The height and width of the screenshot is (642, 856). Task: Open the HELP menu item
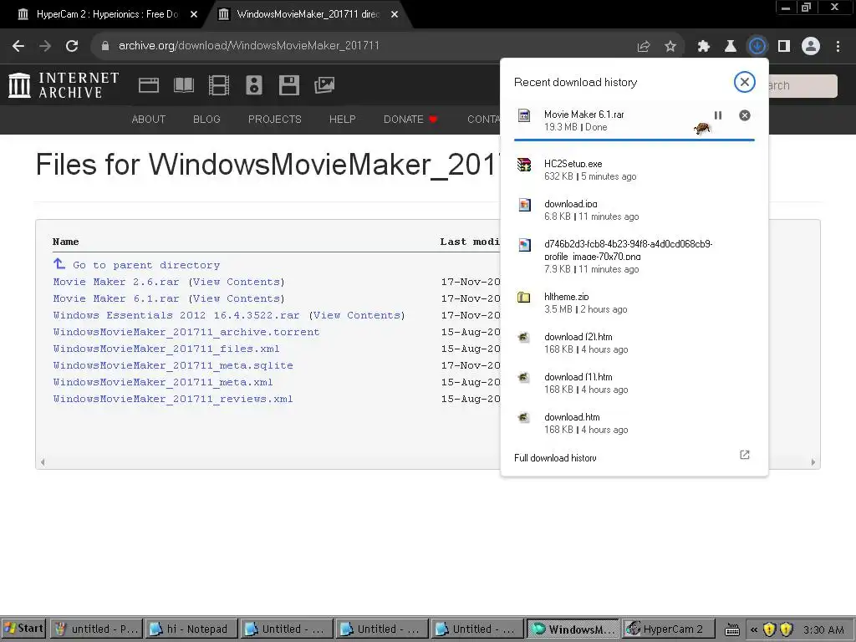pyautogui.click(x=342, y=119)
